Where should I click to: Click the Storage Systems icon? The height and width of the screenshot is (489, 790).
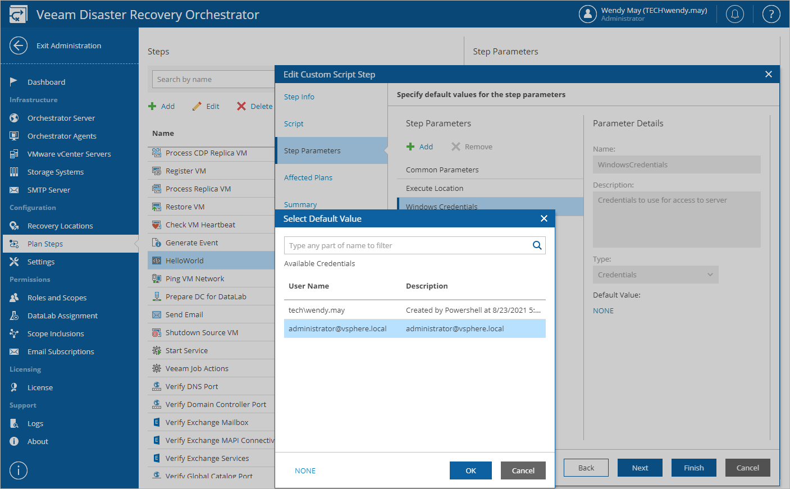(x=14, y=172)
